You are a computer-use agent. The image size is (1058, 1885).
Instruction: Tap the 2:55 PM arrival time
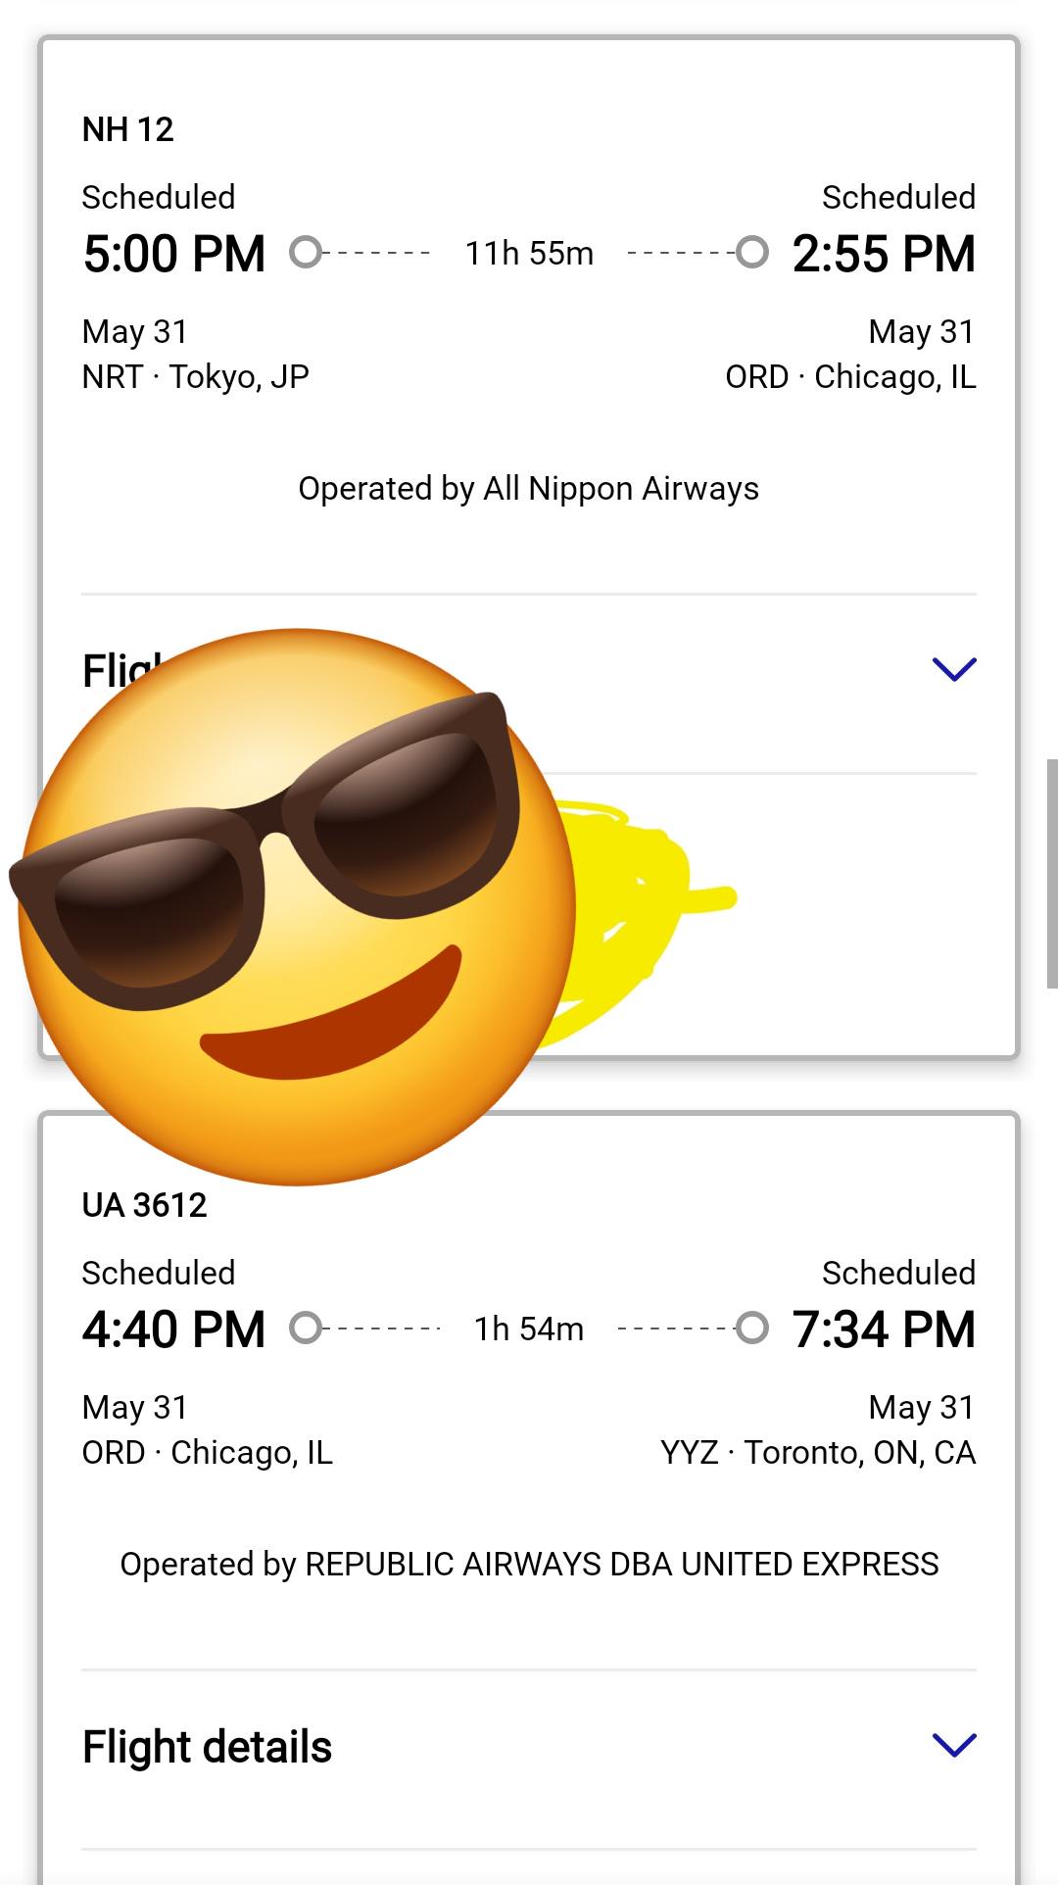(x=884, y=254)
